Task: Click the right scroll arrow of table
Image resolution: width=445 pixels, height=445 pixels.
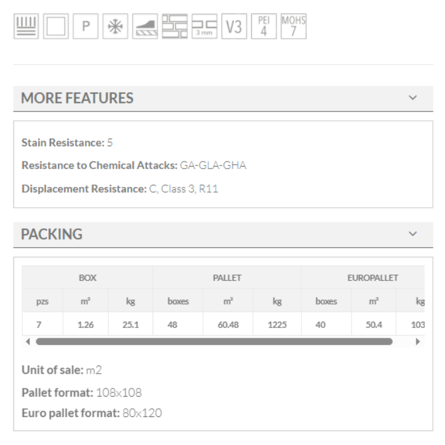Action: pos(418,341)
